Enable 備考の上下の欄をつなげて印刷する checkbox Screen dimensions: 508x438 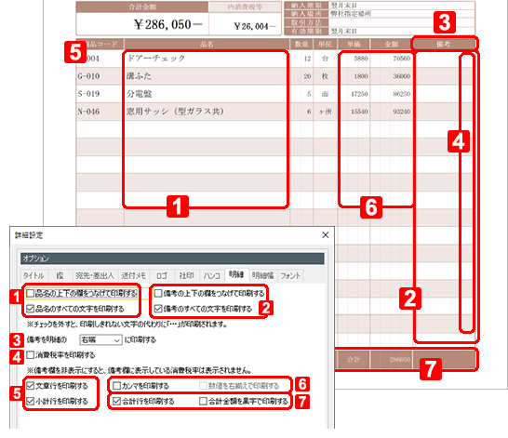point(158,294)
